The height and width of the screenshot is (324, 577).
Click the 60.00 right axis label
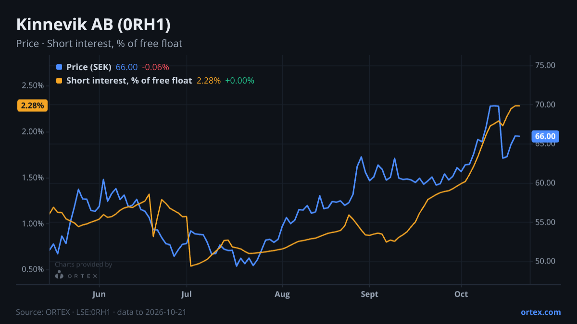pyautogui.click(x=545, y=183)
